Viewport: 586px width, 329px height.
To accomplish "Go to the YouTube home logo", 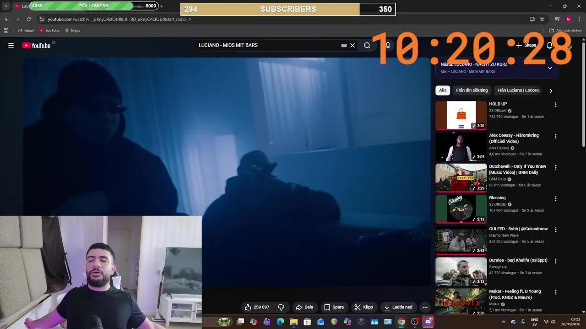I will 36,45.
